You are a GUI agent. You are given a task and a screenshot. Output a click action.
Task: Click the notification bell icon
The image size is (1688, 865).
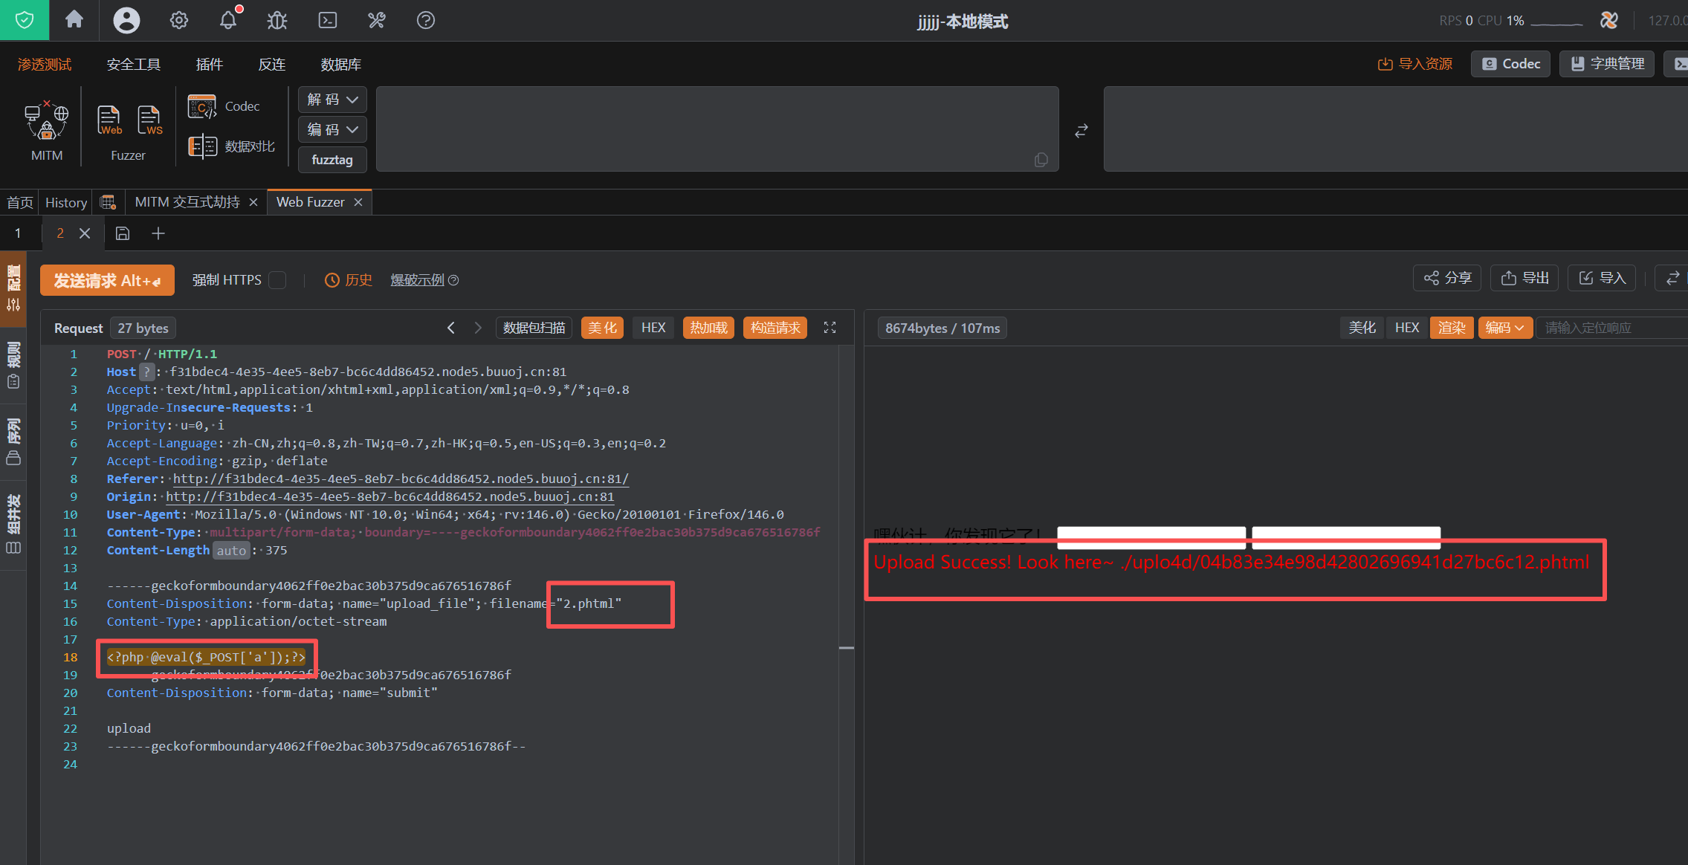[x=228, y=20]
